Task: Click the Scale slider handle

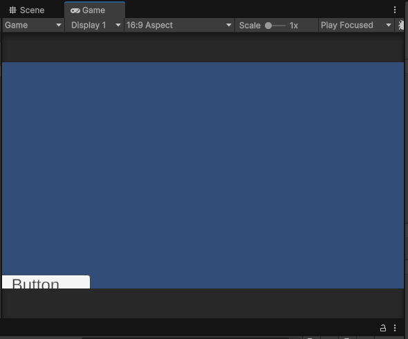Action: click(x=268, y=26)
